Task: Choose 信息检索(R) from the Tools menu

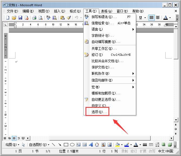Action: tap(110, 23)
